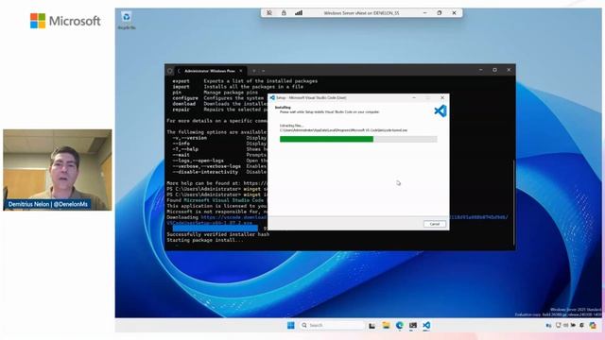Open a new terminal tab with plus

click(x=254, y=71)
